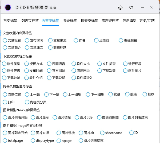Choose the 挑错 option
Image resolution: width=160 pixels, height=149 pixels.
point(127,94)
